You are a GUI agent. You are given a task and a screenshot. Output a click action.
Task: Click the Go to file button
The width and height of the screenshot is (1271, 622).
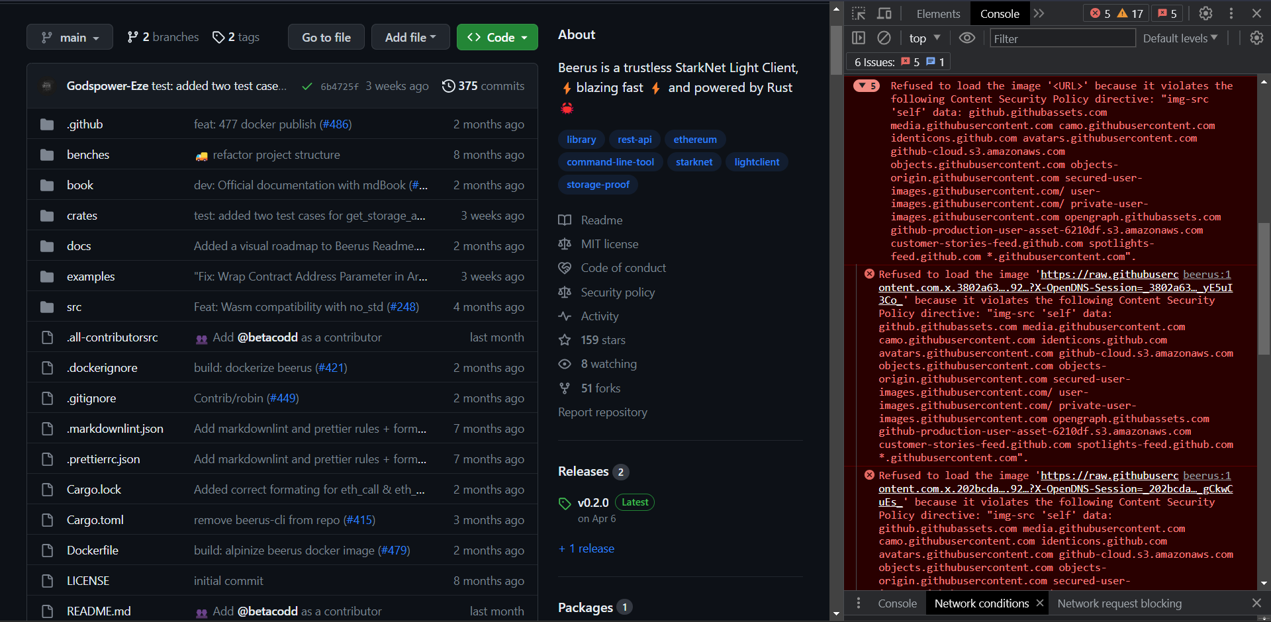click(x=326, y=37)
